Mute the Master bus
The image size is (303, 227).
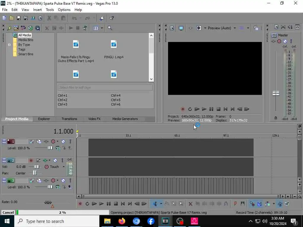(285, 41)
